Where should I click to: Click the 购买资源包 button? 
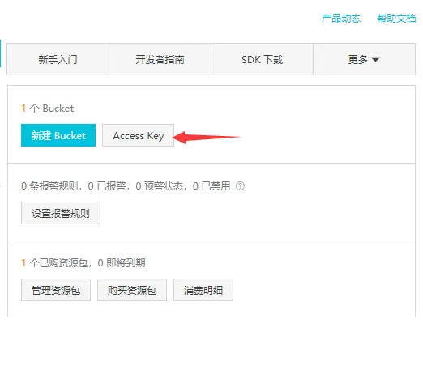tap(132, 290)
